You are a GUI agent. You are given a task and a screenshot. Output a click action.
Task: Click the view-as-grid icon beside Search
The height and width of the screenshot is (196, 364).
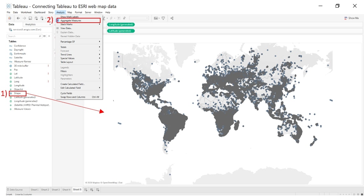pyautogui.click(x=44, y=36)
